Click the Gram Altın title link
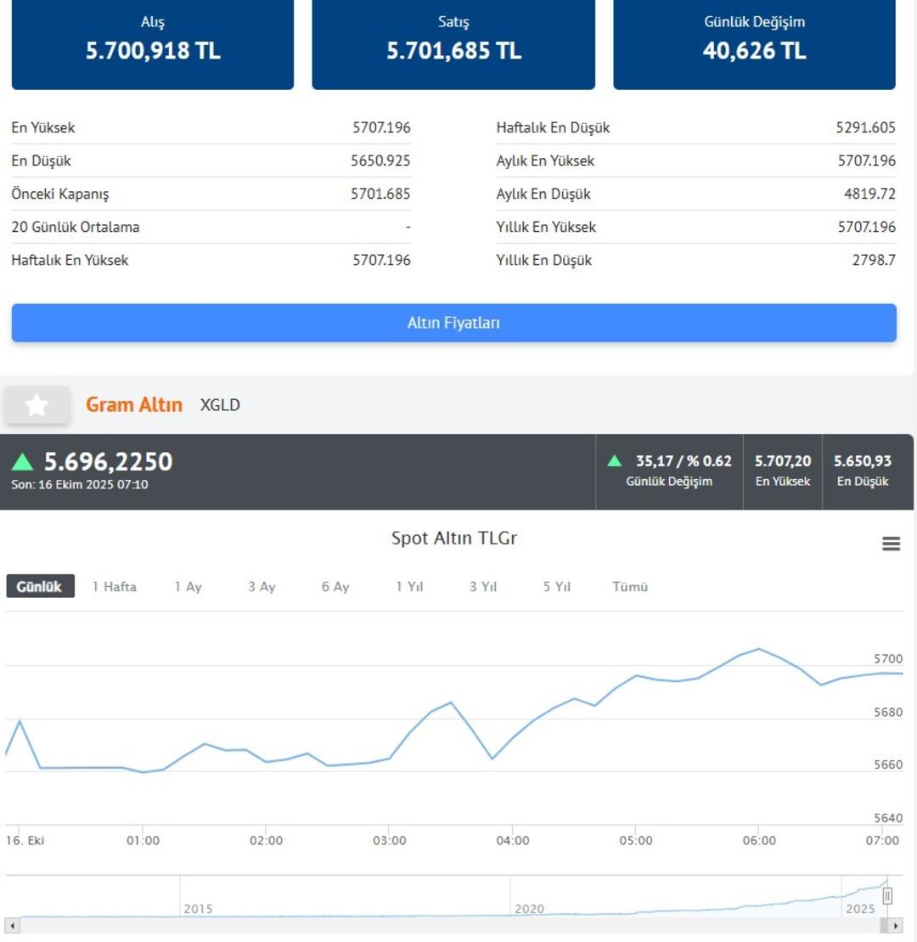This screenshot has width=917, height=942. (x=134, y=404)
